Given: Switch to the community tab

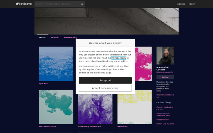Looking at the screenshot, I should (71, 38).
